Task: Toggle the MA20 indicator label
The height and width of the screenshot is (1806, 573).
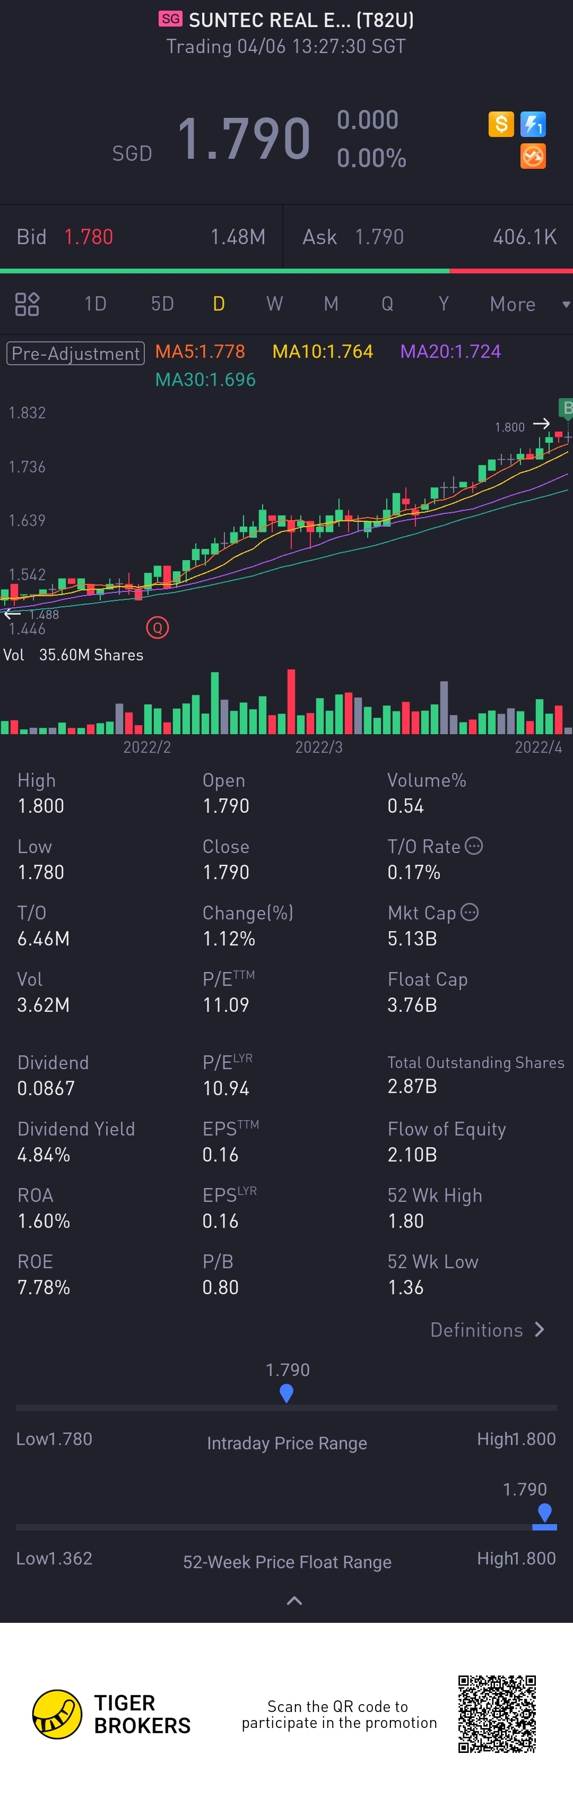Action: click(x=450, y=351)
